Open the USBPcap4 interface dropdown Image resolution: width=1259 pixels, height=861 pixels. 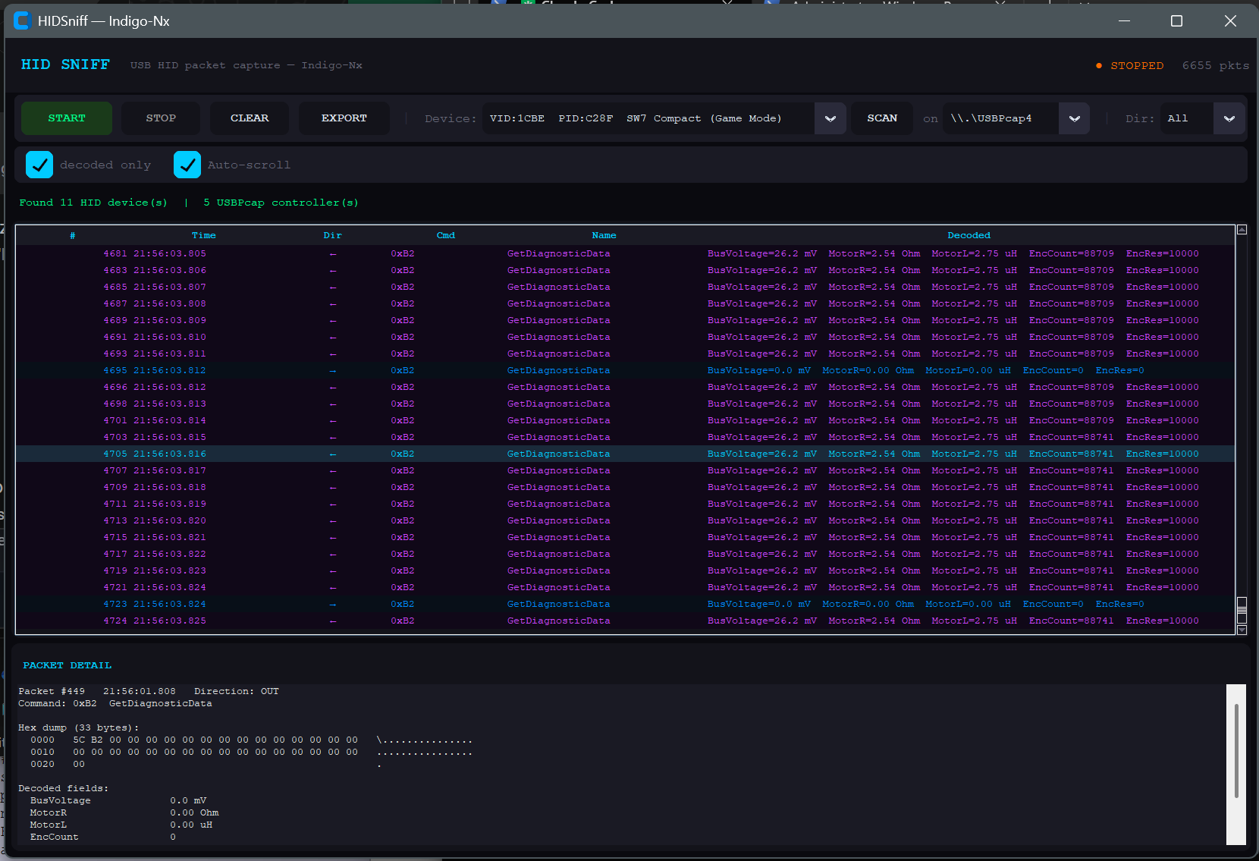[1074, 118]
